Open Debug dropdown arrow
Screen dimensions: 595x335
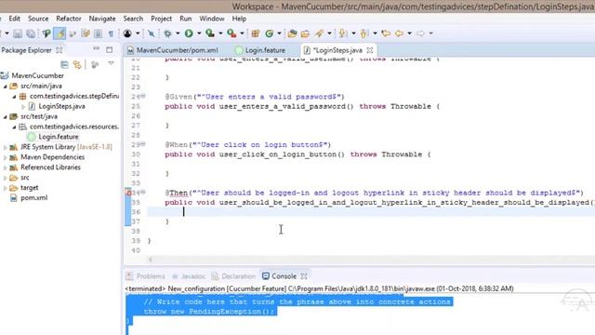tap(178, 33)
